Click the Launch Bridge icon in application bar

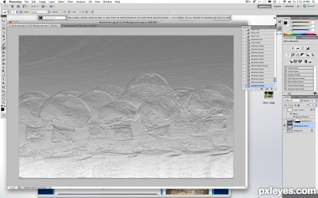pyautogui.click(x=12, y=6)
